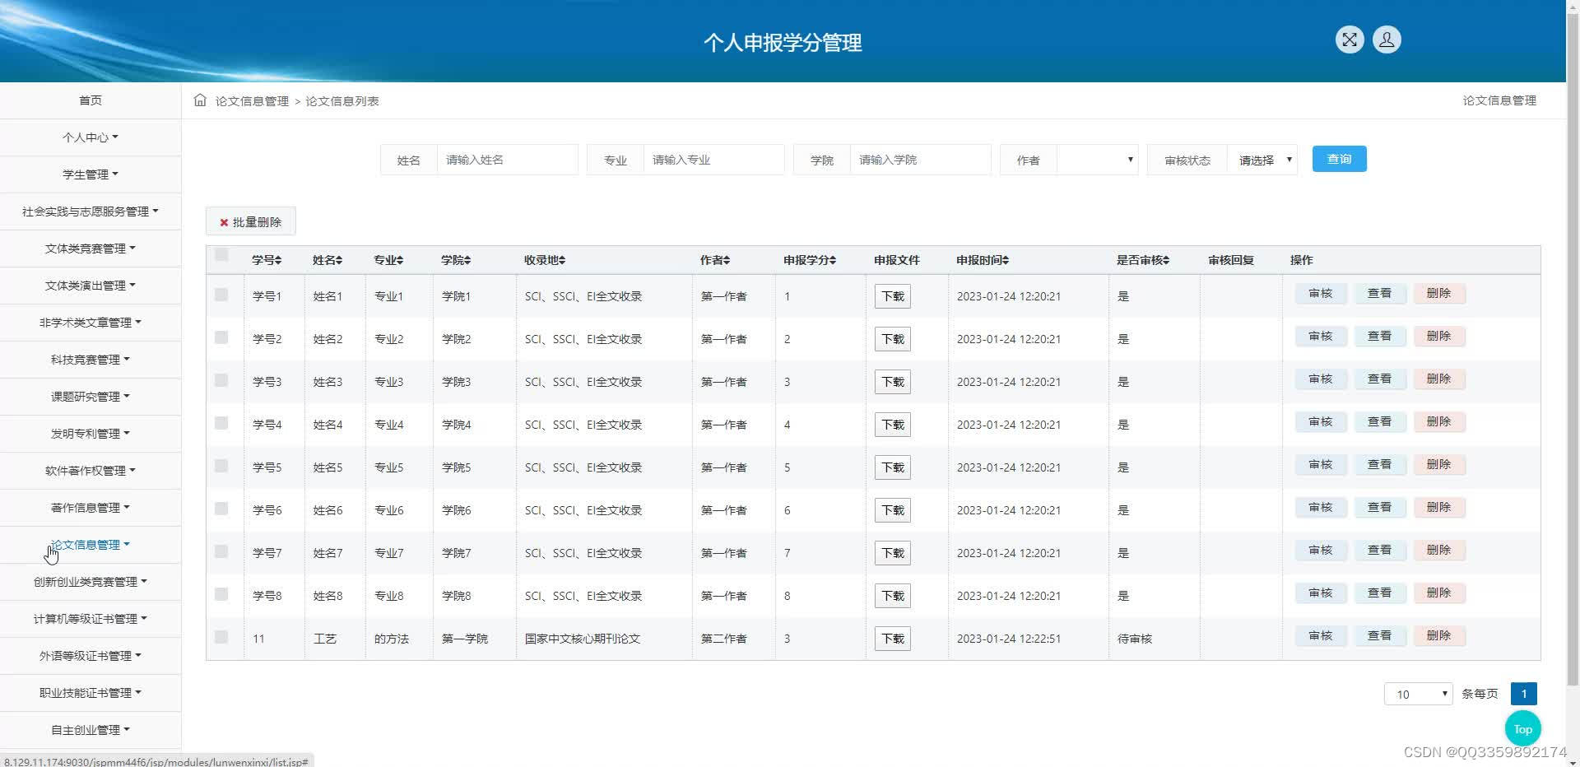1580x767 pixels.
Task: Expand 学生管理 sidebar menu
Action: (91, 174)
